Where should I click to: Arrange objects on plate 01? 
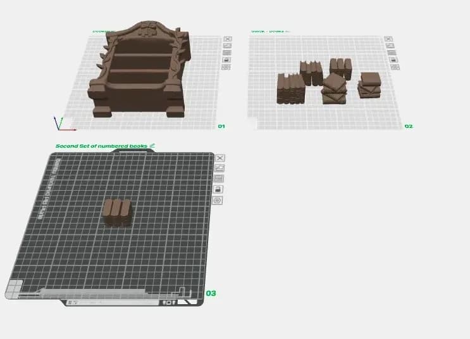click(227, 53)
